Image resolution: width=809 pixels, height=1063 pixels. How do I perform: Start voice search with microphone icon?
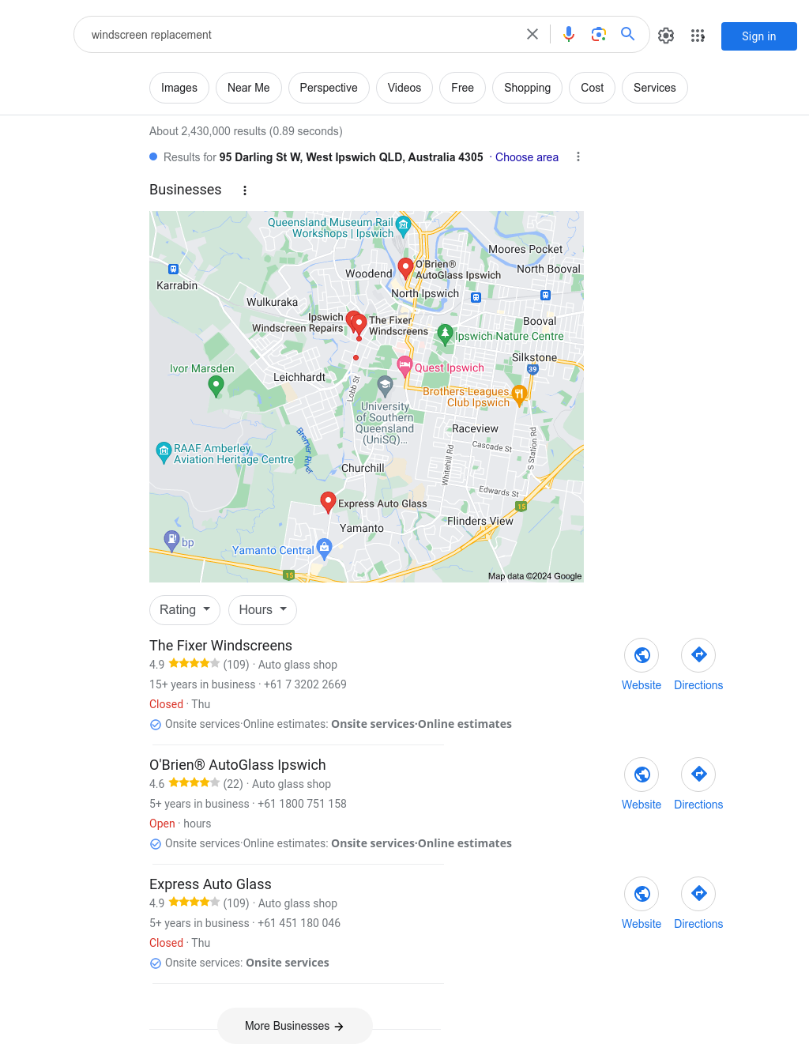point(569,34)
